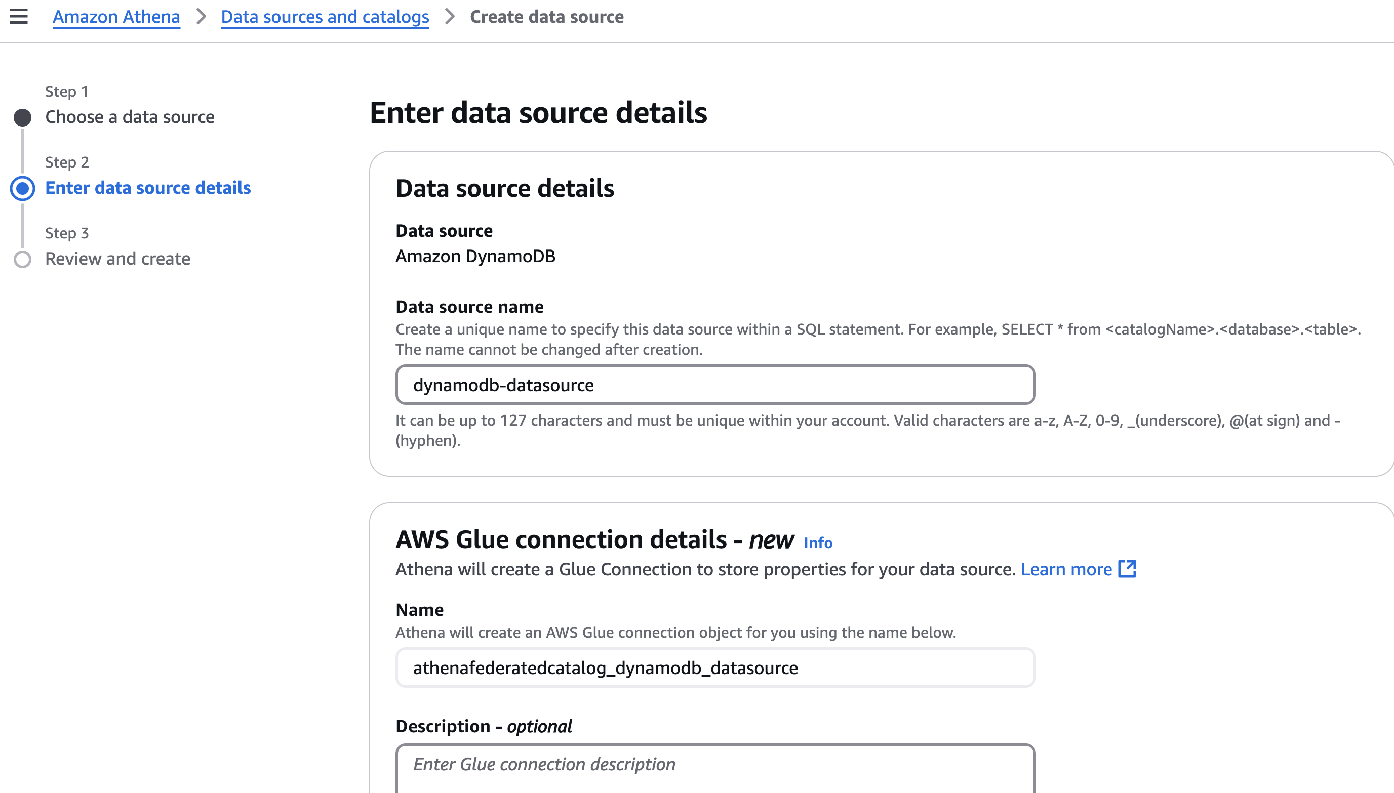This screenshot has height=793, width=1394.
Task: Open Data sources and catalogs breadcrumb
Action: tap(325, 17)
